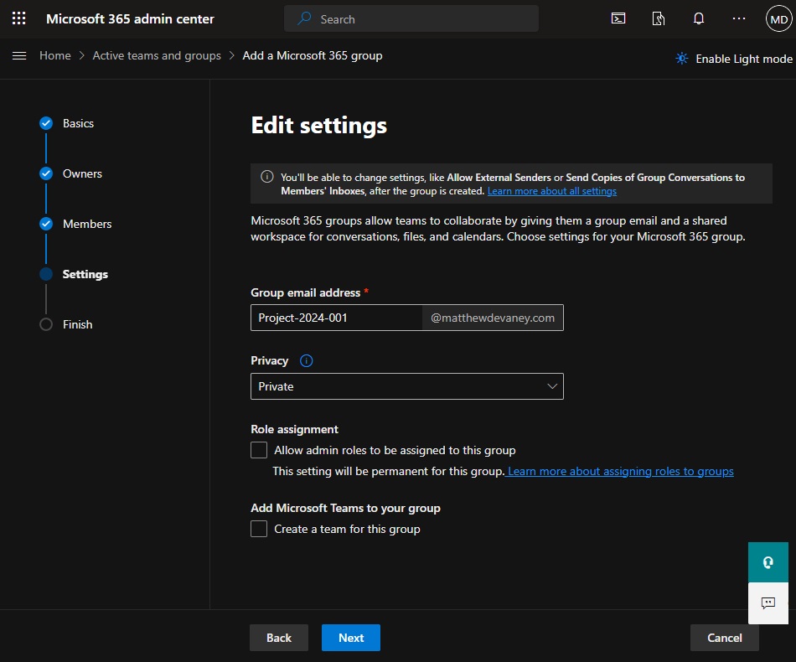The image size is (796, 662).
Task: Select the Settings wizard step
Action: 85,274
